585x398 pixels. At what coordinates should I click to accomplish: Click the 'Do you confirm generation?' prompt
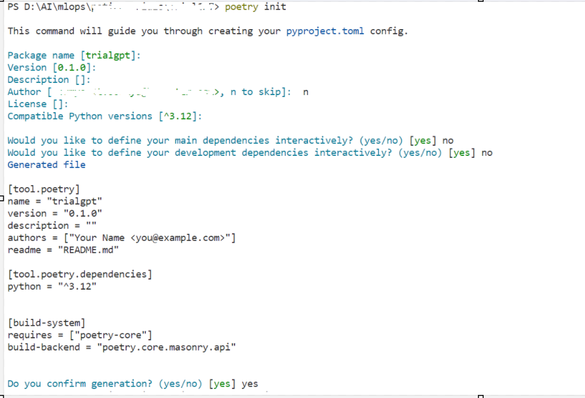(x=133, y=384)
